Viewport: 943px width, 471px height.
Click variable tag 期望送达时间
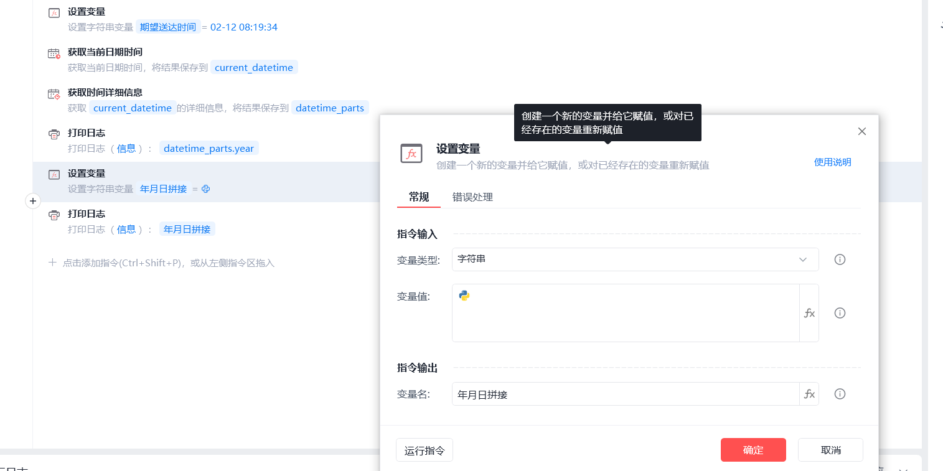(168, 27)
